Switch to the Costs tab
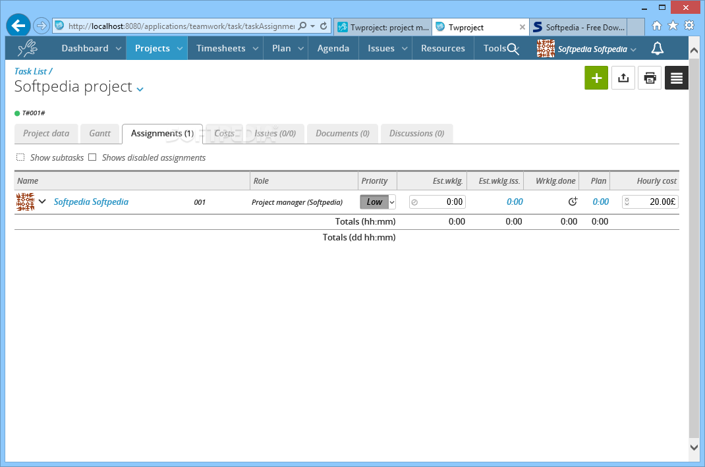This screenshot has width=705, height=467. (x=225, y=134)
